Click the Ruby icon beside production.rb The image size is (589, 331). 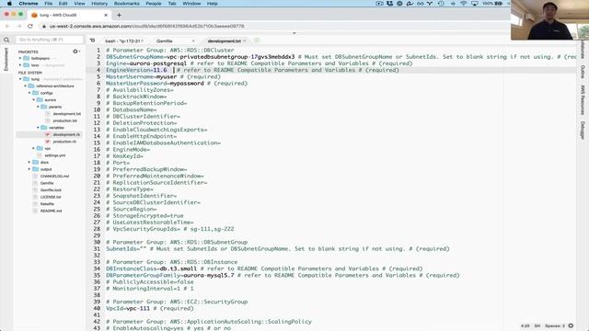(48, 142)
